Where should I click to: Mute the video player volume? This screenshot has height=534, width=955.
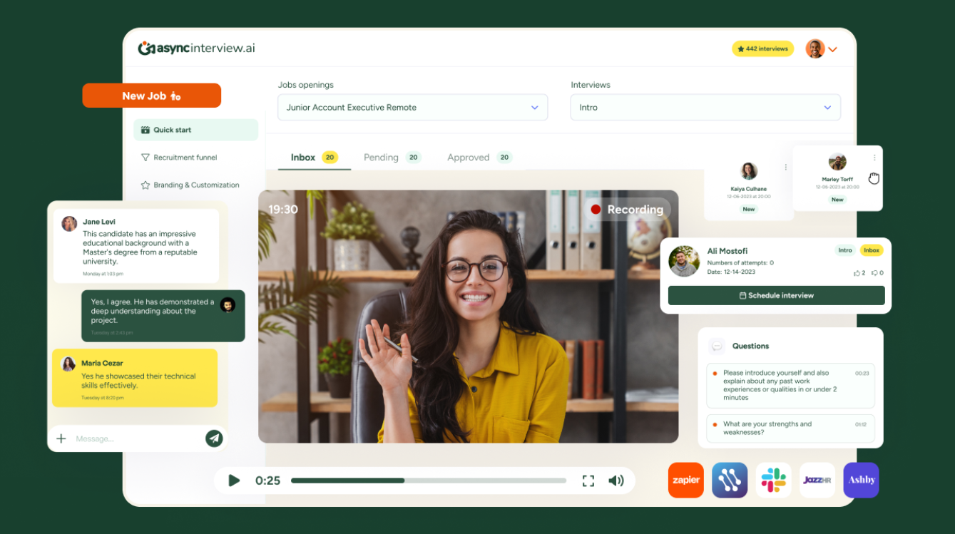(x=616, y=481)
